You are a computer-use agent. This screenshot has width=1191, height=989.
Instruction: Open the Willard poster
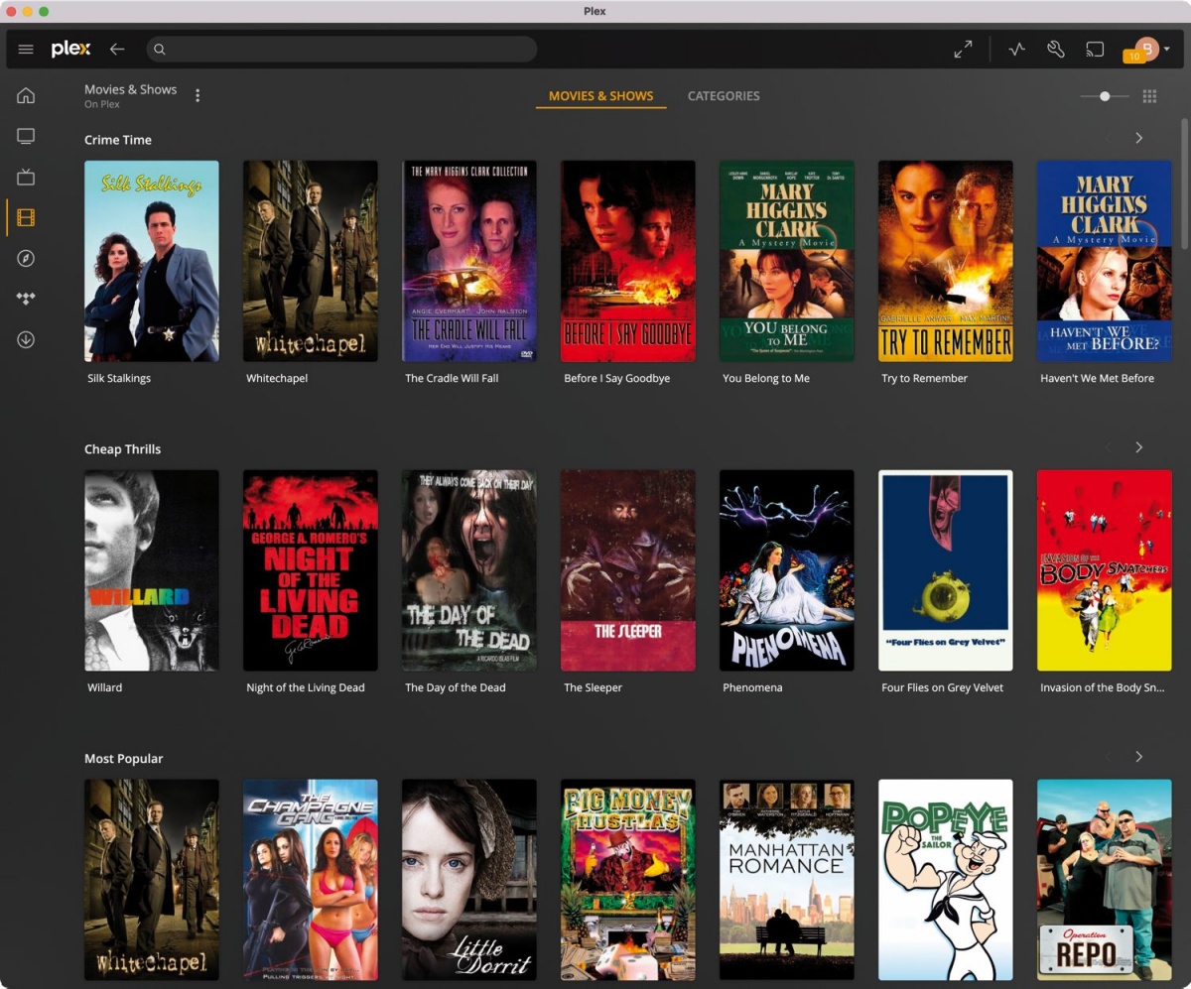152,570
